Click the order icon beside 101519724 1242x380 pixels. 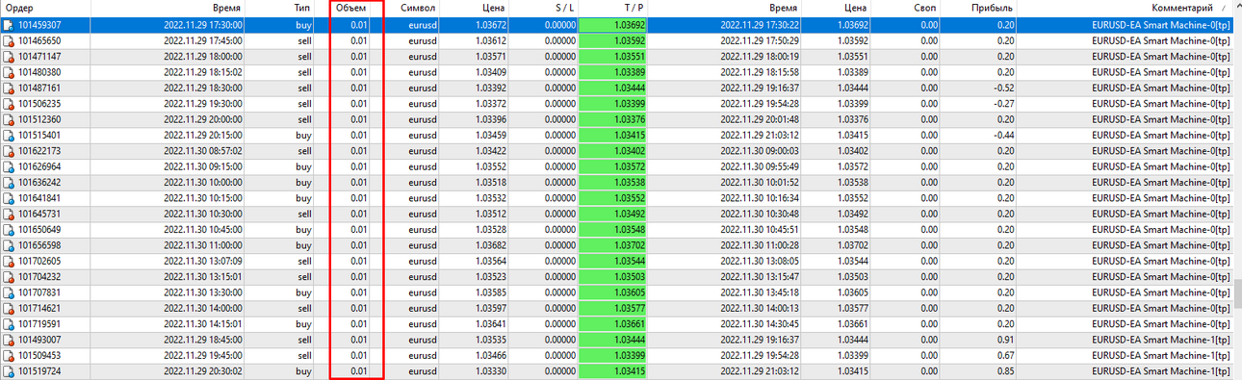click(9, 370)
